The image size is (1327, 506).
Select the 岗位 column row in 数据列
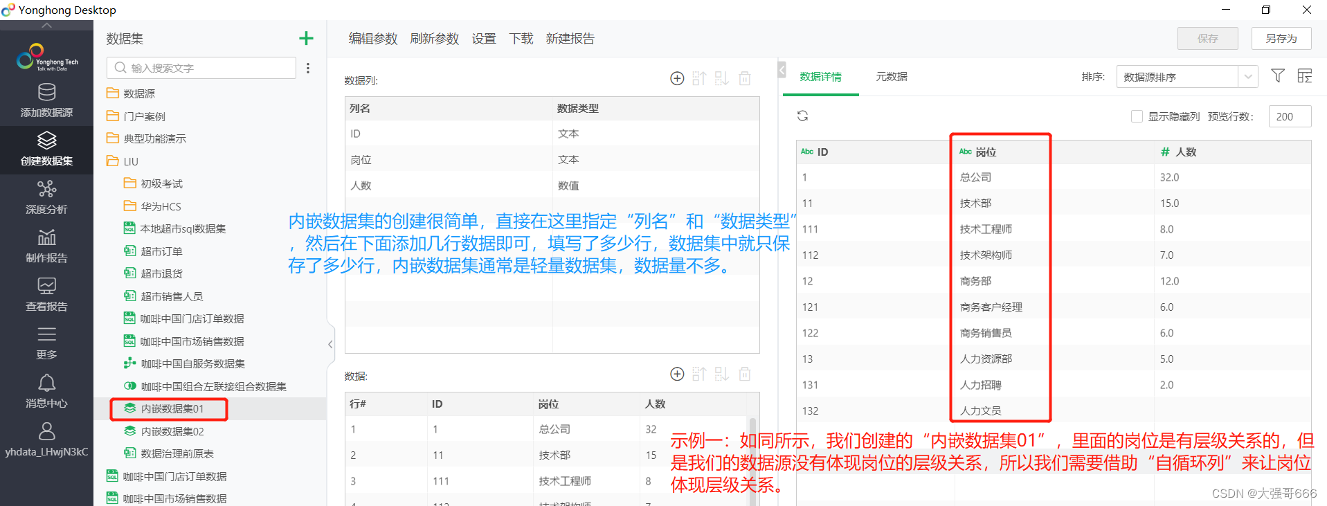point(552,160)
